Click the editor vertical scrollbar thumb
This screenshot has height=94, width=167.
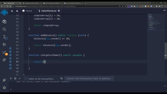point(166,51)
